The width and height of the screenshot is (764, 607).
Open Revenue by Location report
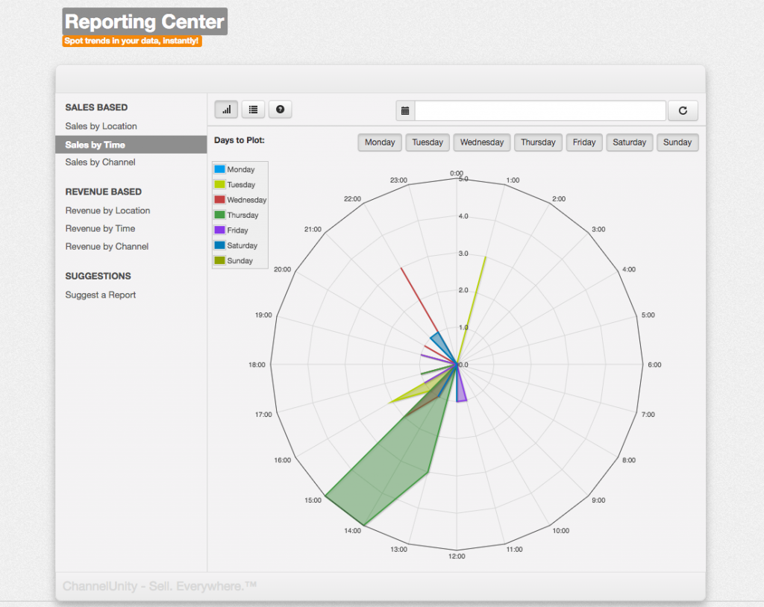coord(107,210)
